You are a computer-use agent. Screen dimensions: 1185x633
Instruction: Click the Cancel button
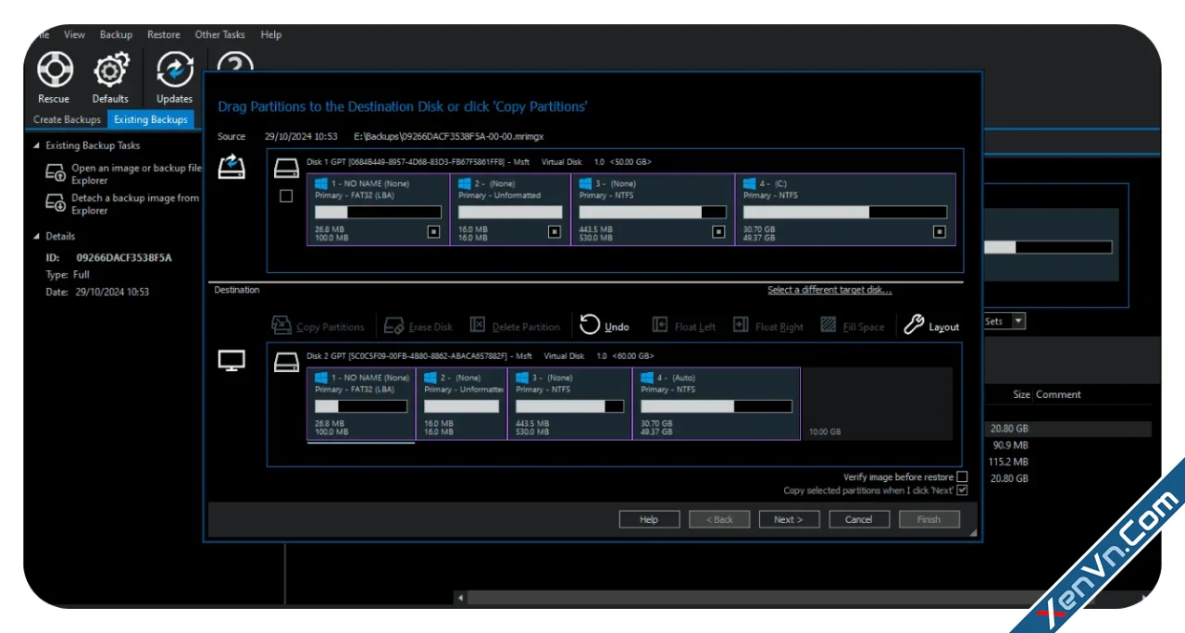coord(859,519)
